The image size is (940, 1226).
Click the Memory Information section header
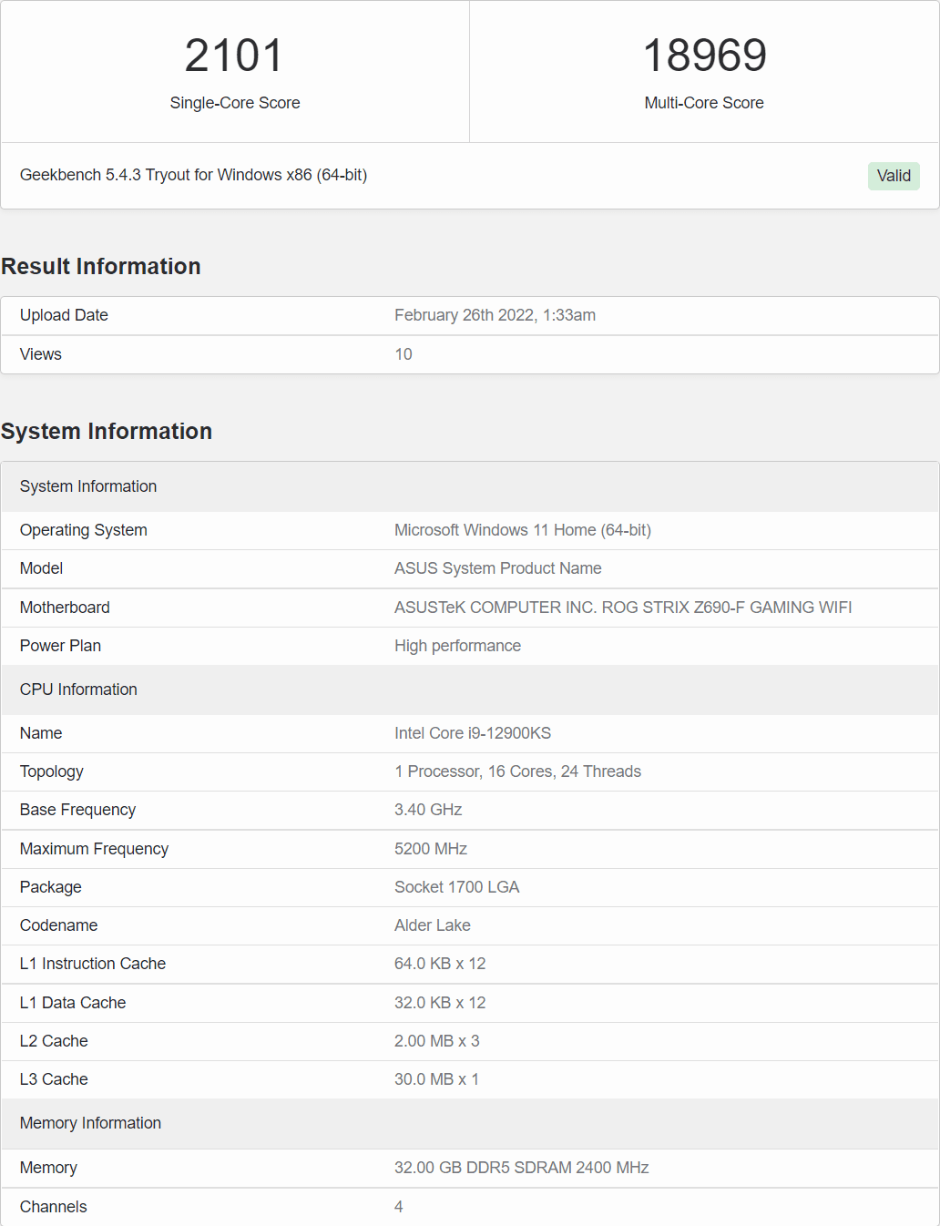point(90,1123)
